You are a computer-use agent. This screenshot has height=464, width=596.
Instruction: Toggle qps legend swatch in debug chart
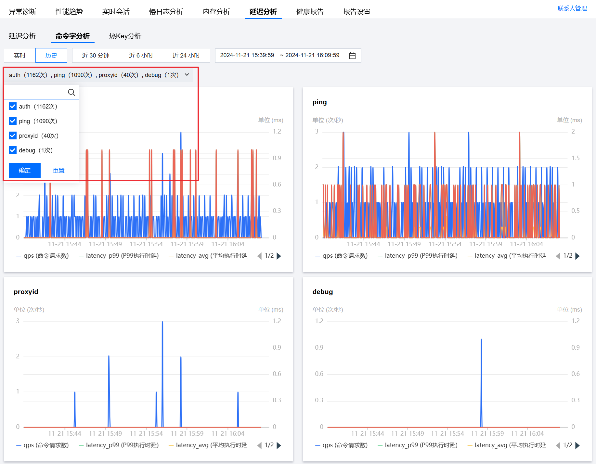(318, 445)
